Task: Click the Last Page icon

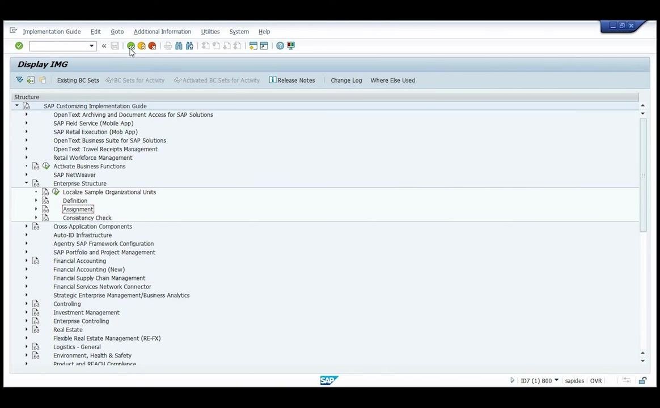Action: (x=237, y=46)
